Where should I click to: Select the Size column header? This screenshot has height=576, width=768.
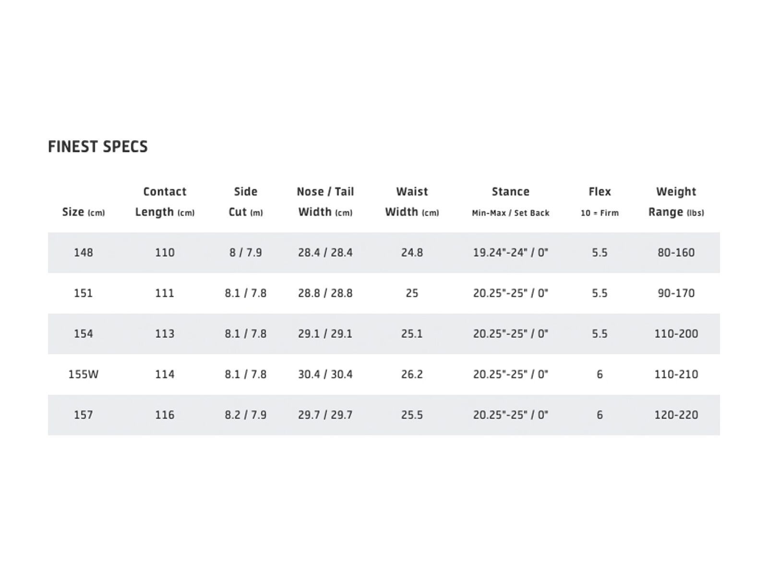point(83,212)
